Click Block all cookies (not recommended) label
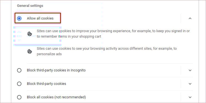 (56, 97)
